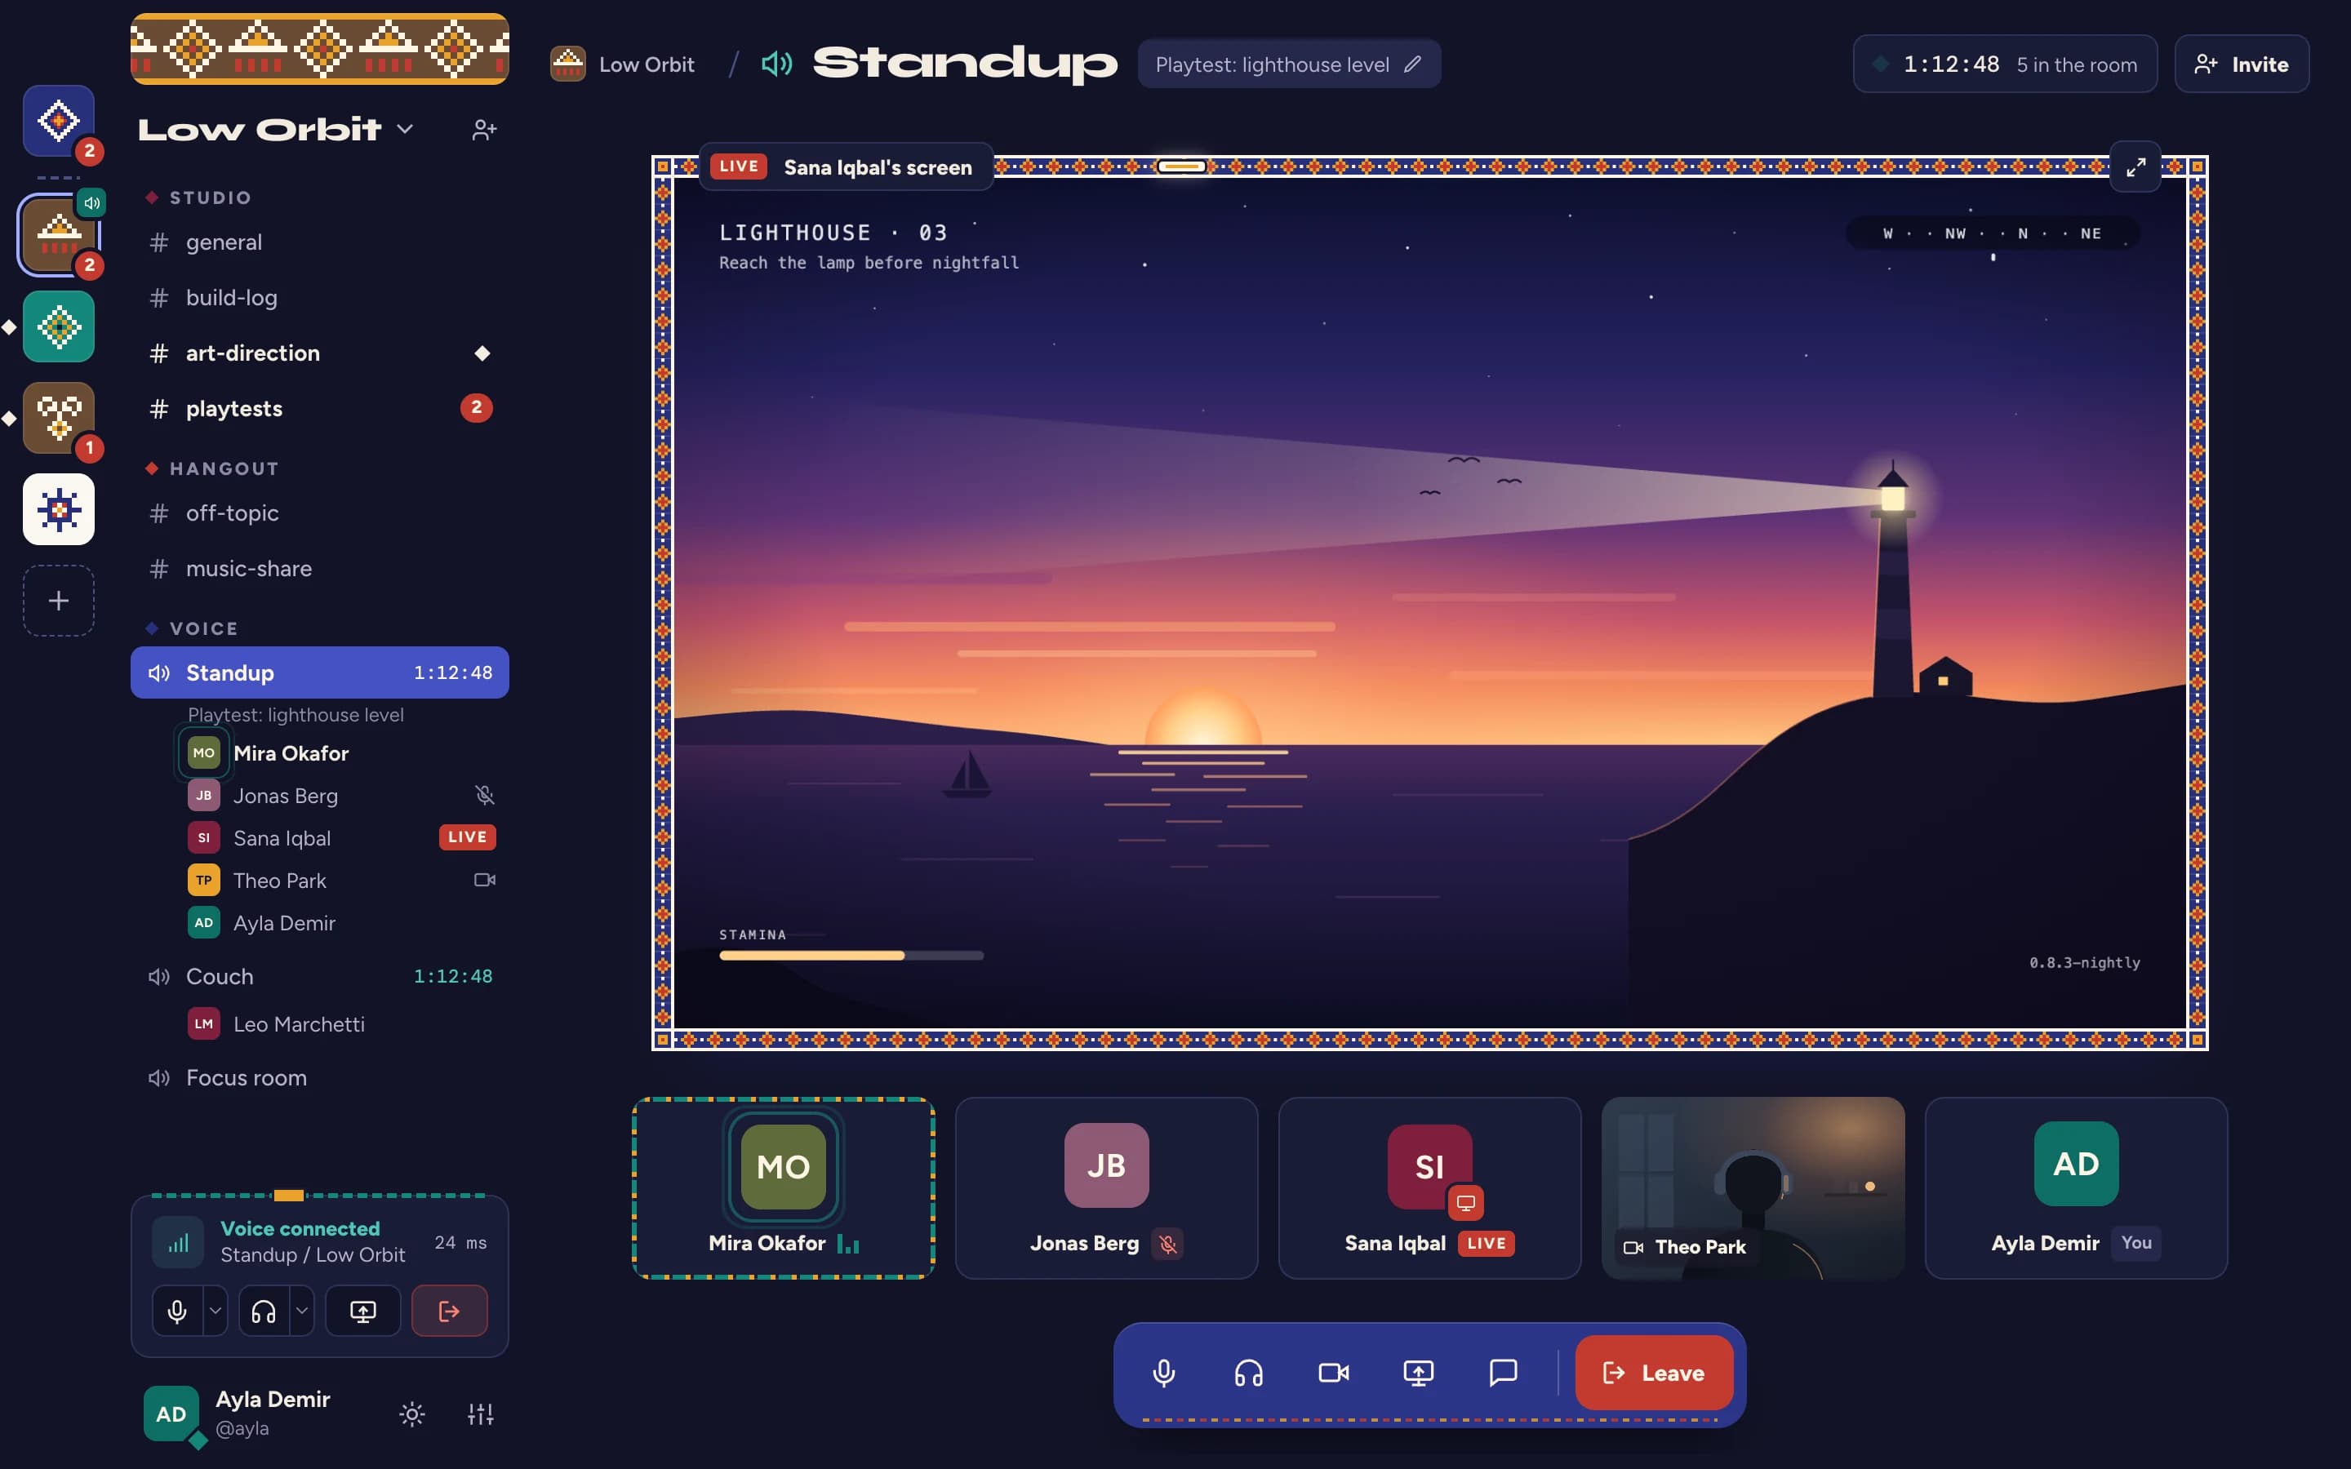Share screen from the bottom call bar
This screenshot has width=2351, height=1469.
(x=1419, y=1373)
